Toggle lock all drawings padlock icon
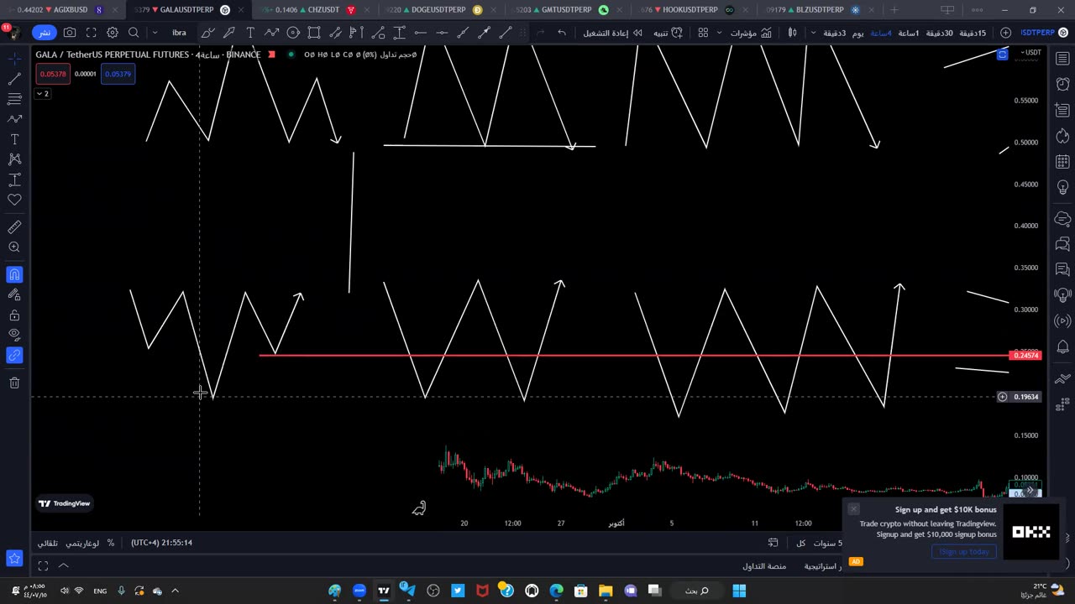 [14, 315]
